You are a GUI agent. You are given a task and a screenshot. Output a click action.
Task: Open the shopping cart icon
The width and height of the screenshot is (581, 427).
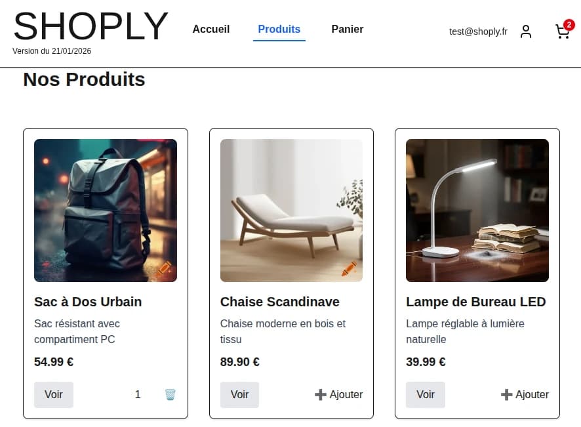pos(562,32)
